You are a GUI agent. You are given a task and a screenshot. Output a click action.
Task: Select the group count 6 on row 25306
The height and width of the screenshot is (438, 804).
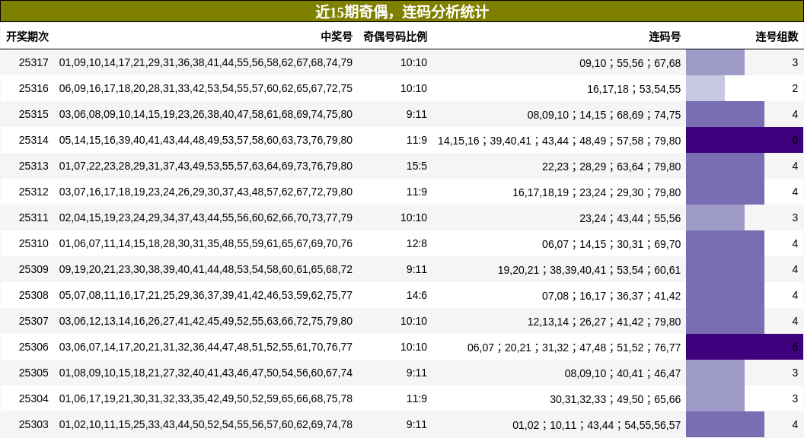pos(795,348)
